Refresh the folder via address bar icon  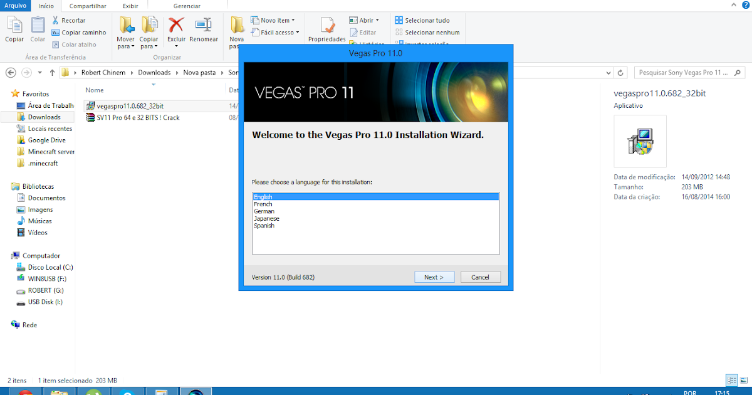tap(622, 73)
